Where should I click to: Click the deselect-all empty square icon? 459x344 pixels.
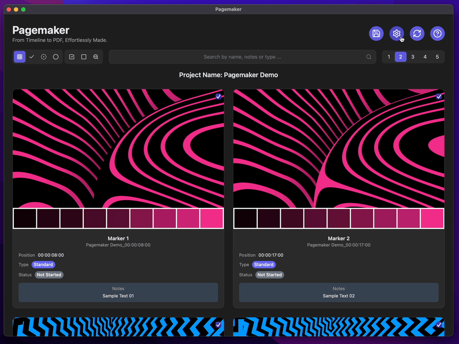pyautogui.click(x=84, y=57)
